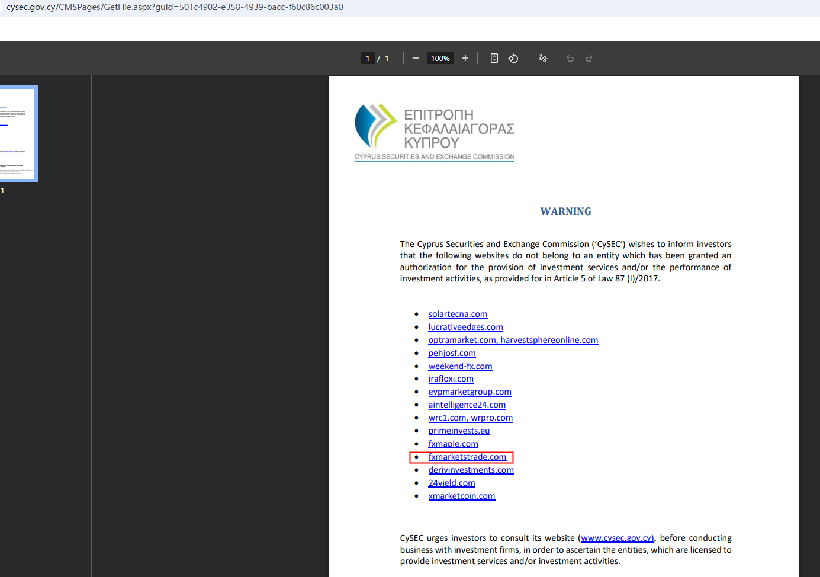Screen dimensions: 820x577
Task: Rotate the PDF counterclockwise
Action: point(513,58)
